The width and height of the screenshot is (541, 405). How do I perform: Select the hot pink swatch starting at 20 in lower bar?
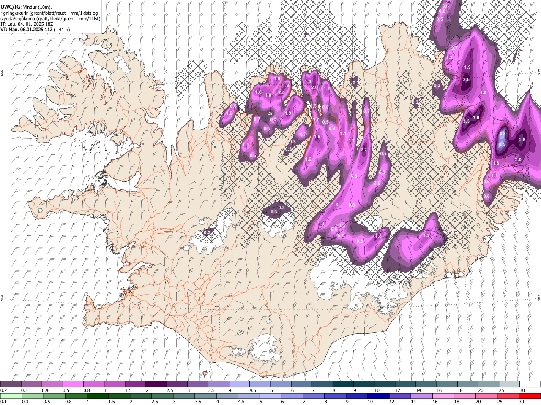tap(486, 396)
